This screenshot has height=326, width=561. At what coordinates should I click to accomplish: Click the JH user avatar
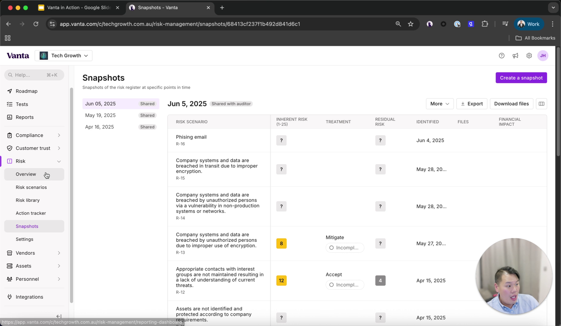point(543,56)
